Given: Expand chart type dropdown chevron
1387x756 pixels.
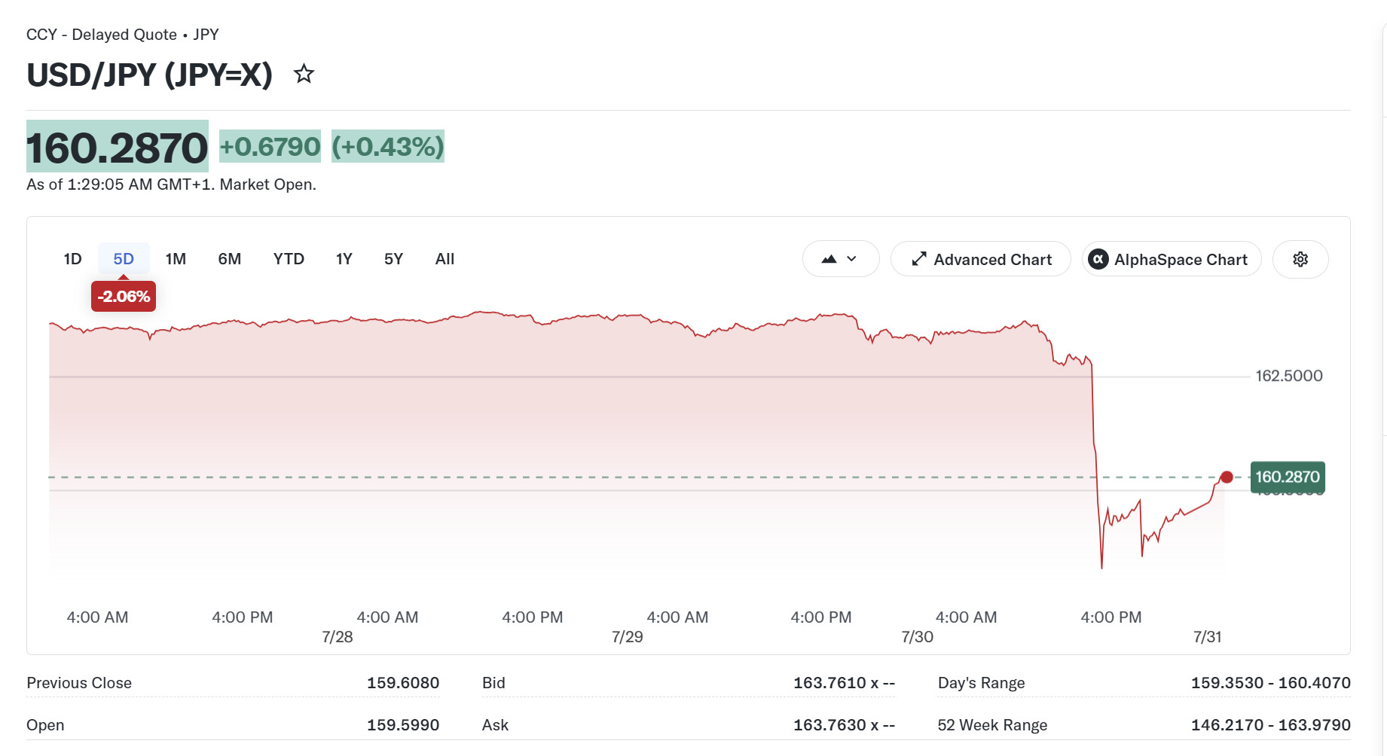Looking at the screenshot, I should point(852,259).
